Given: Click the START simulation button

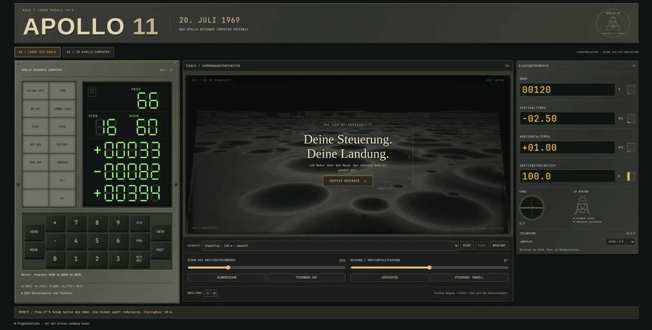Looking at the screenshot, I should click(467, 246).
